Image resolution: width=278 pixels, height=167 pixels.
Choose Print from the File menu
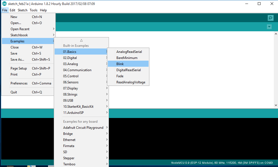click(x=28, y=74)
